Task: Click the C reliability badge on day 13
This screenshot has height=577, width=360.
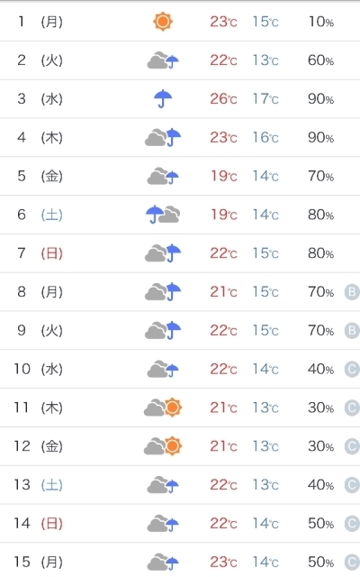Action: (352, 485)
